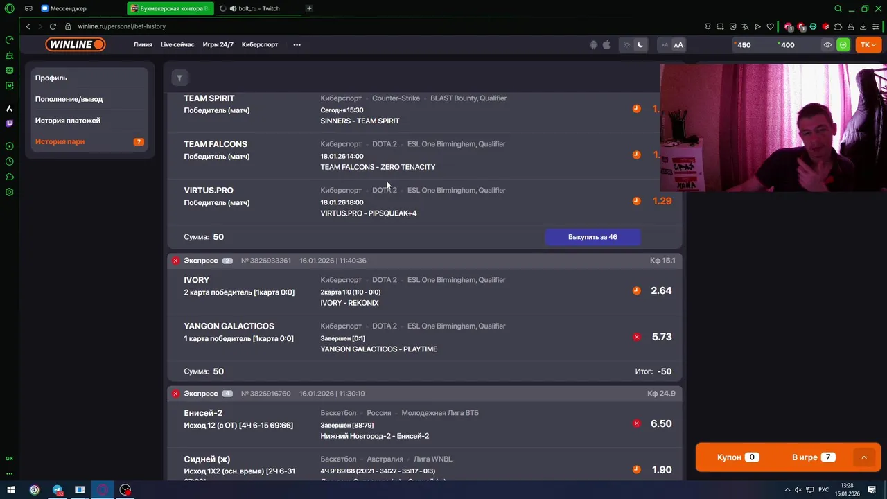Reload the current page

pos(53,26)
